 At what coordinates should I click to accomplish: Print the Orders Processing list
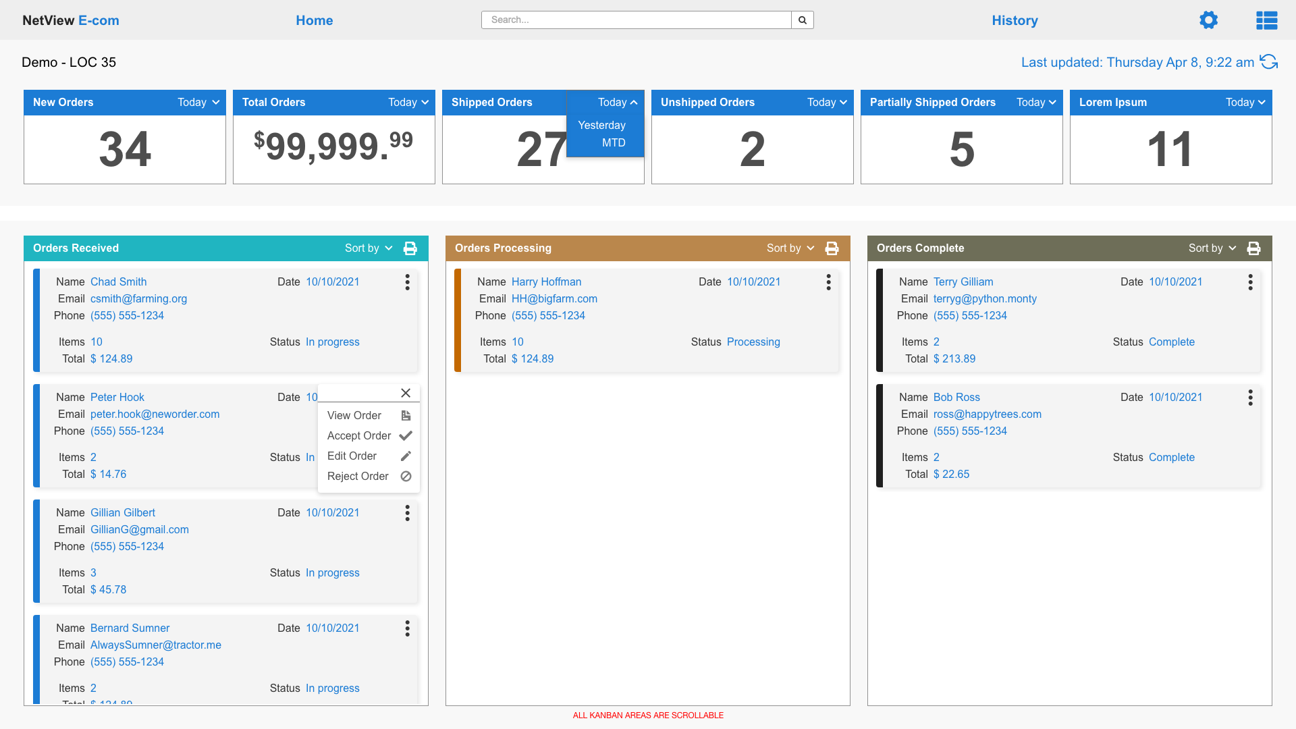pos(832,248)
